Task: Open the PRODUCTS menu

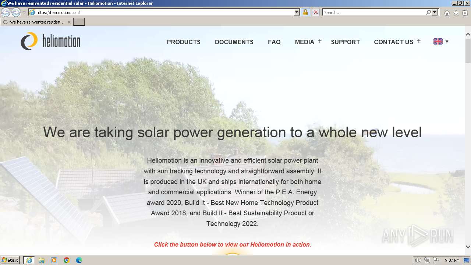Action: click(x=184, y=42)
